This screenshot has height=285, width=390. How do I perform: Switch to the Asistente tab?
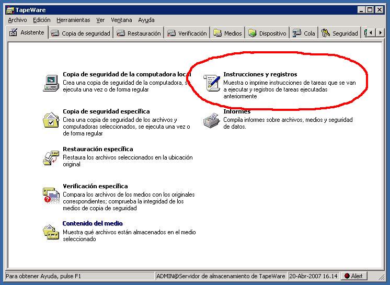point(27,32)
